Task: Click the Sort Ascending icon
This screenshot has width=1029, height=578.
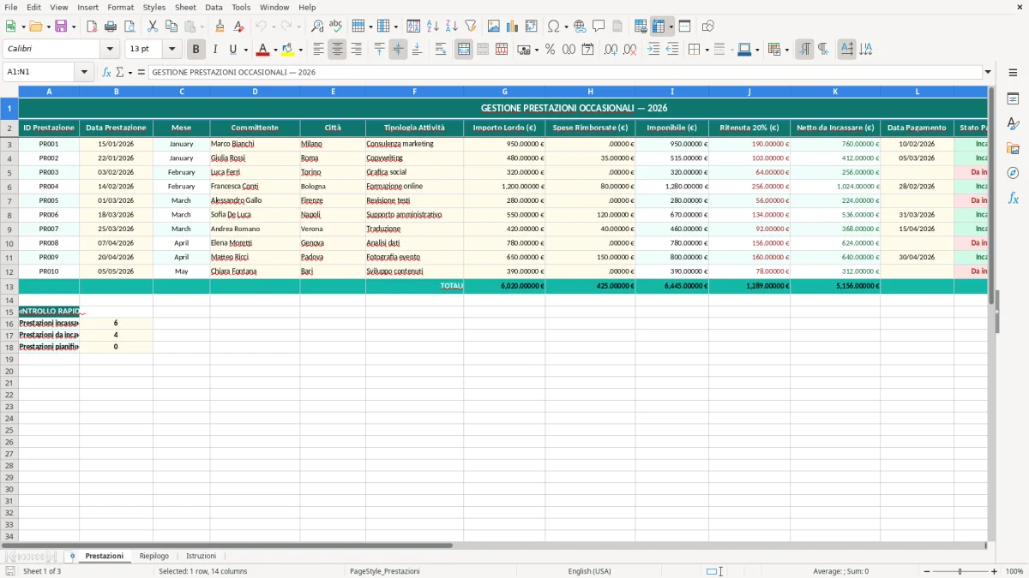Action: (x=432, y=27)
